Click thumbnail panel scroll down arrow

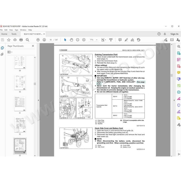point(35,155)
